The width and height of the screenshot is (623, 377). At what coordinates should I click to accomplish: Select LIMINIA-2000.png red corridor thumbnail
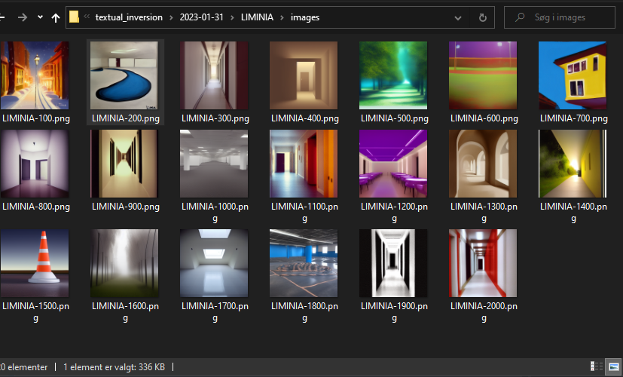point(483,263)
